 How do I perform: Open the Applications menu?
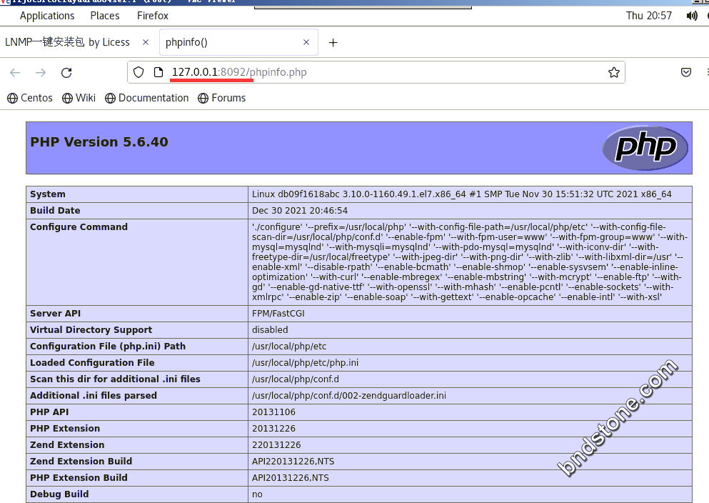pos(47,16)
